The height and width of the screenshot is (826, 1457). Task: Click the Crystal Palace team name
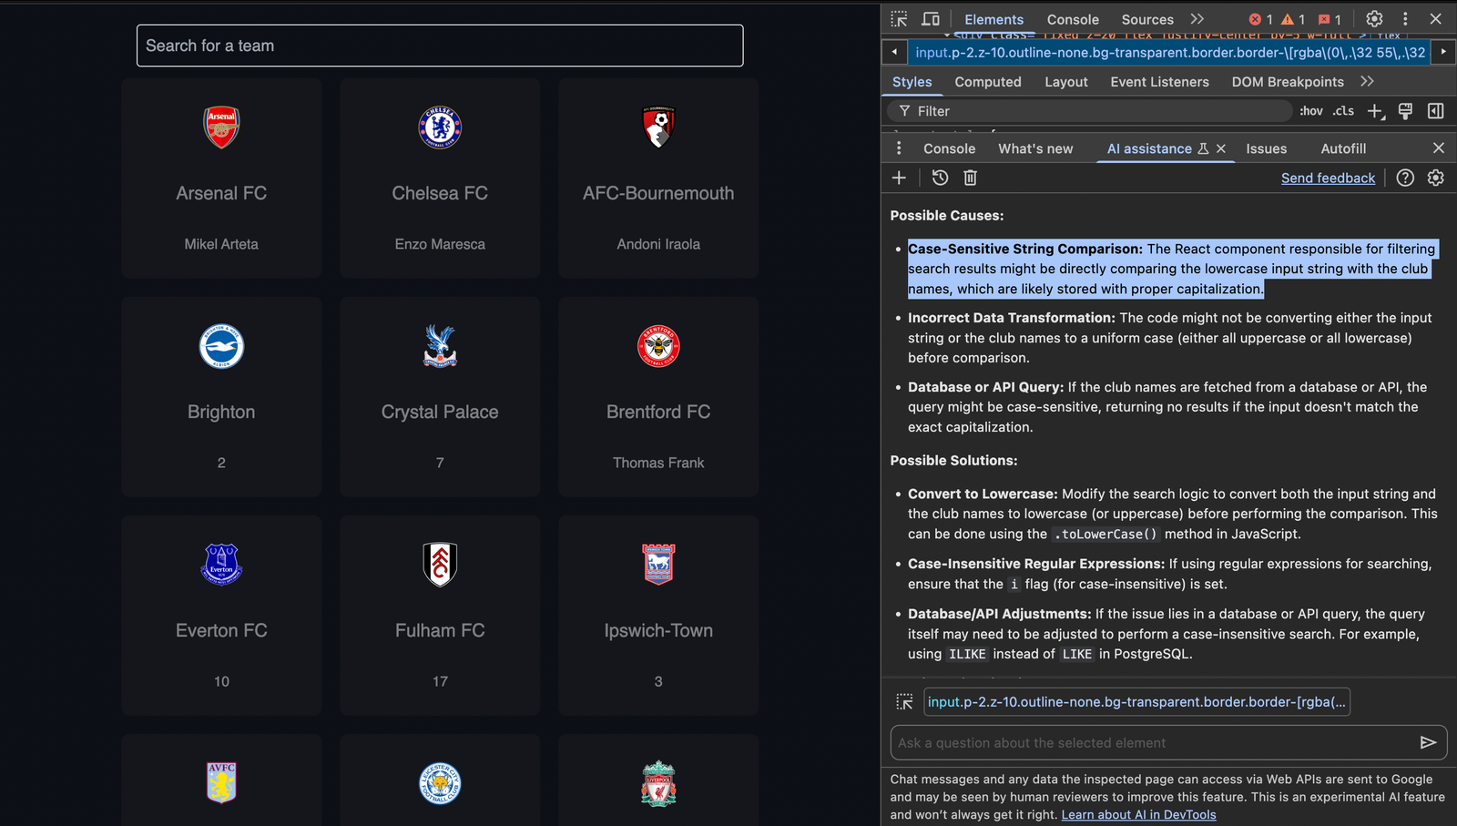point(440,412)
